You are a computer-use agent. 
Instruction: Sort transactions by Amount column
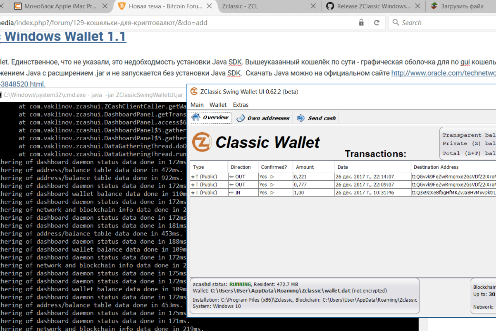[313, 167]
